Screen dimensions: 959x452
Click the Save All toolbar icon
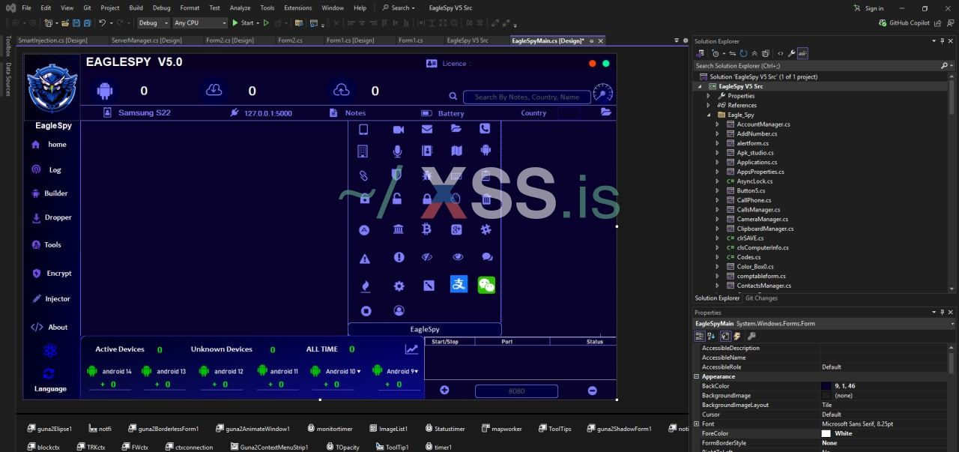pyautogui.click(x=88, y=23)
